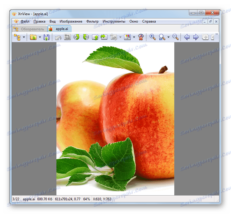Expand the Browser button dropdown arrow
231x214 pixels.
(24, 37)
